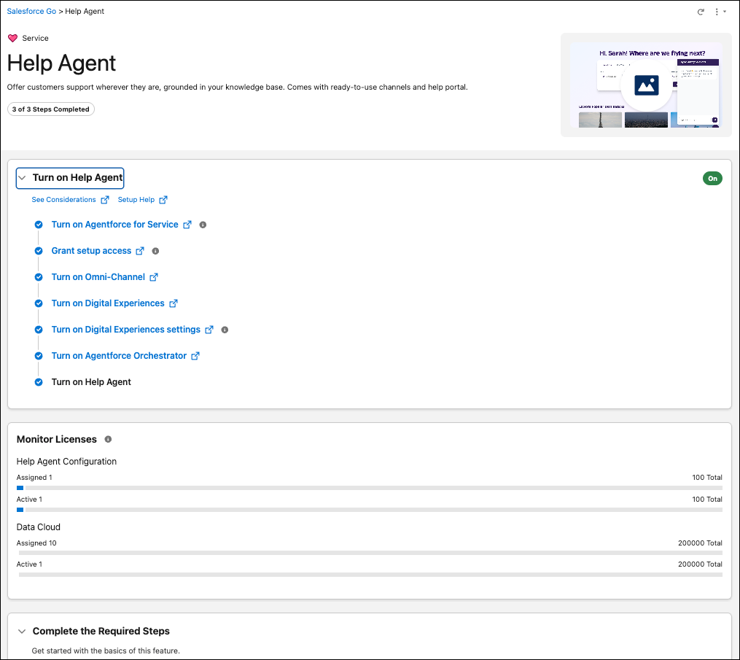Click the Data Cloud license label

tap(38, 527)
